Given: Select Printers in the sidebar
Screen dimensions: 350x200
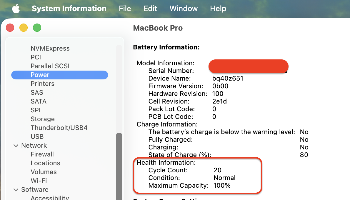Looking at the screenshot, I should (42, 84).
